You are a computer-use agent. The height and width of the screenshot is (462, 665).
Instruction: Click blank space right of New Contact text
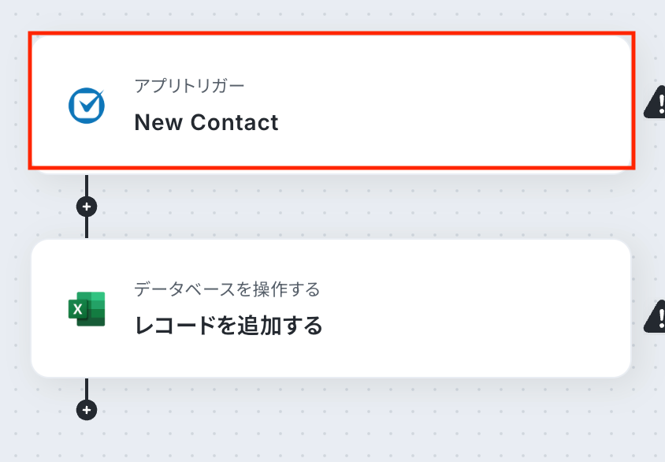pyautogui.click(x=457, y=123)
